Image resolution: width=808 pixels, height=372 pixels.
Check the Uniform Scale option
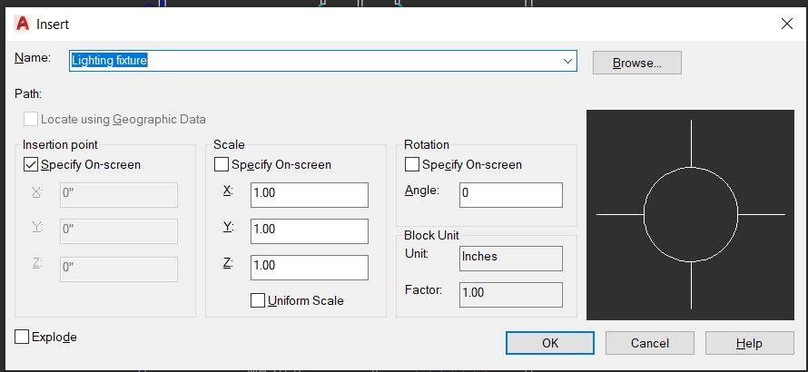[x=258, y=300]
